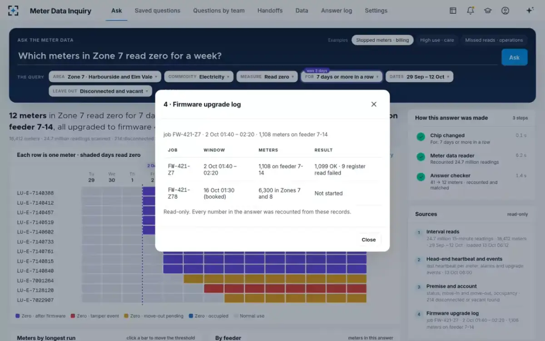Choose the Stopped meters · billing example
The height and width of the screenshot is (341, 545).
point(382,40)
